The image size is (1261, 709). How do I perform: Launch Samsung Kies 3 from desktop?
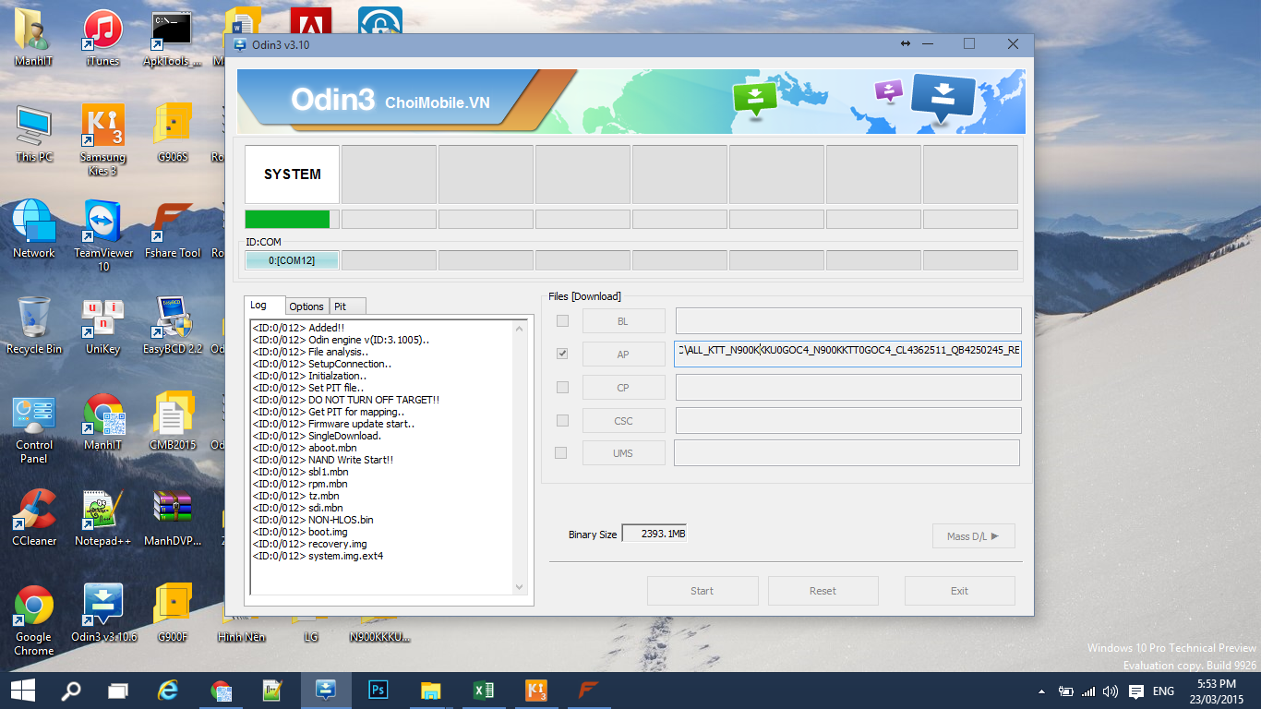pyautogui.click(x=102, y=139)
